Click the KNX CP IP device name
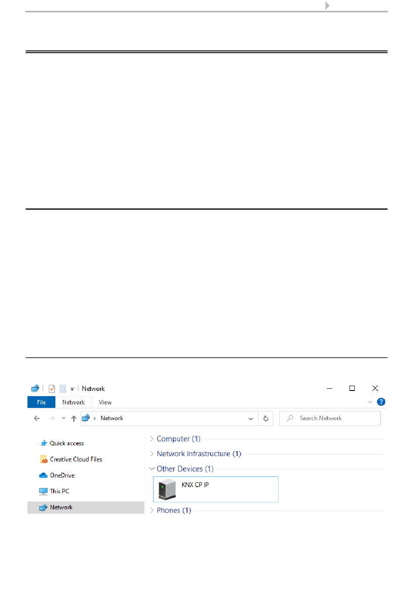 click(195, 485)
